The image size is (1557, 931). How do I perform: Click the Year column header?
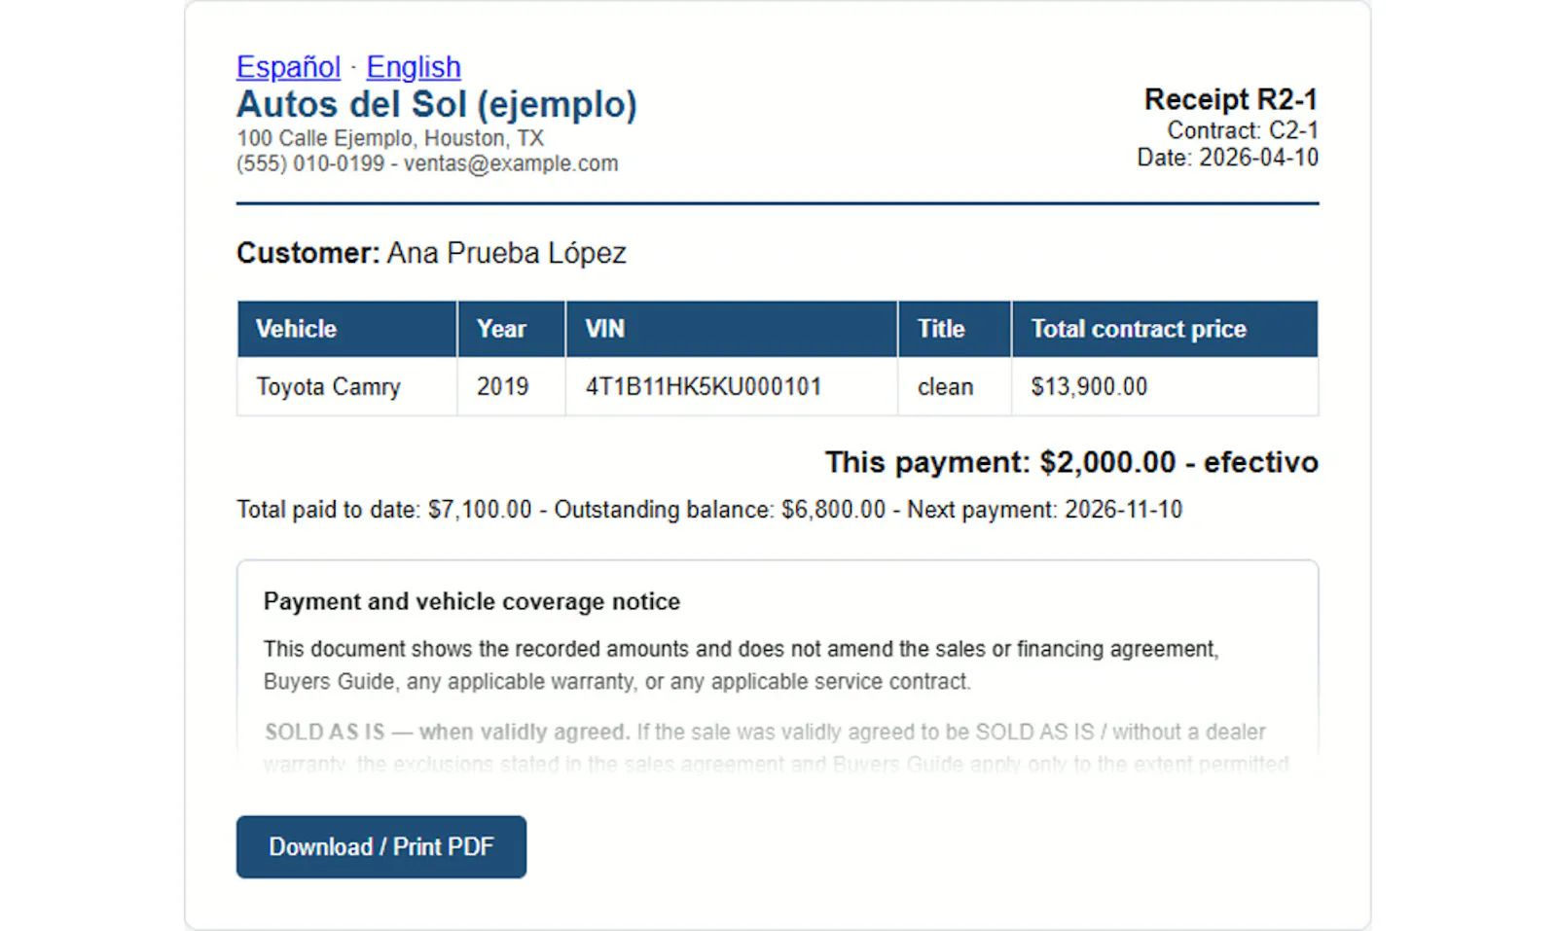point(512,329)
